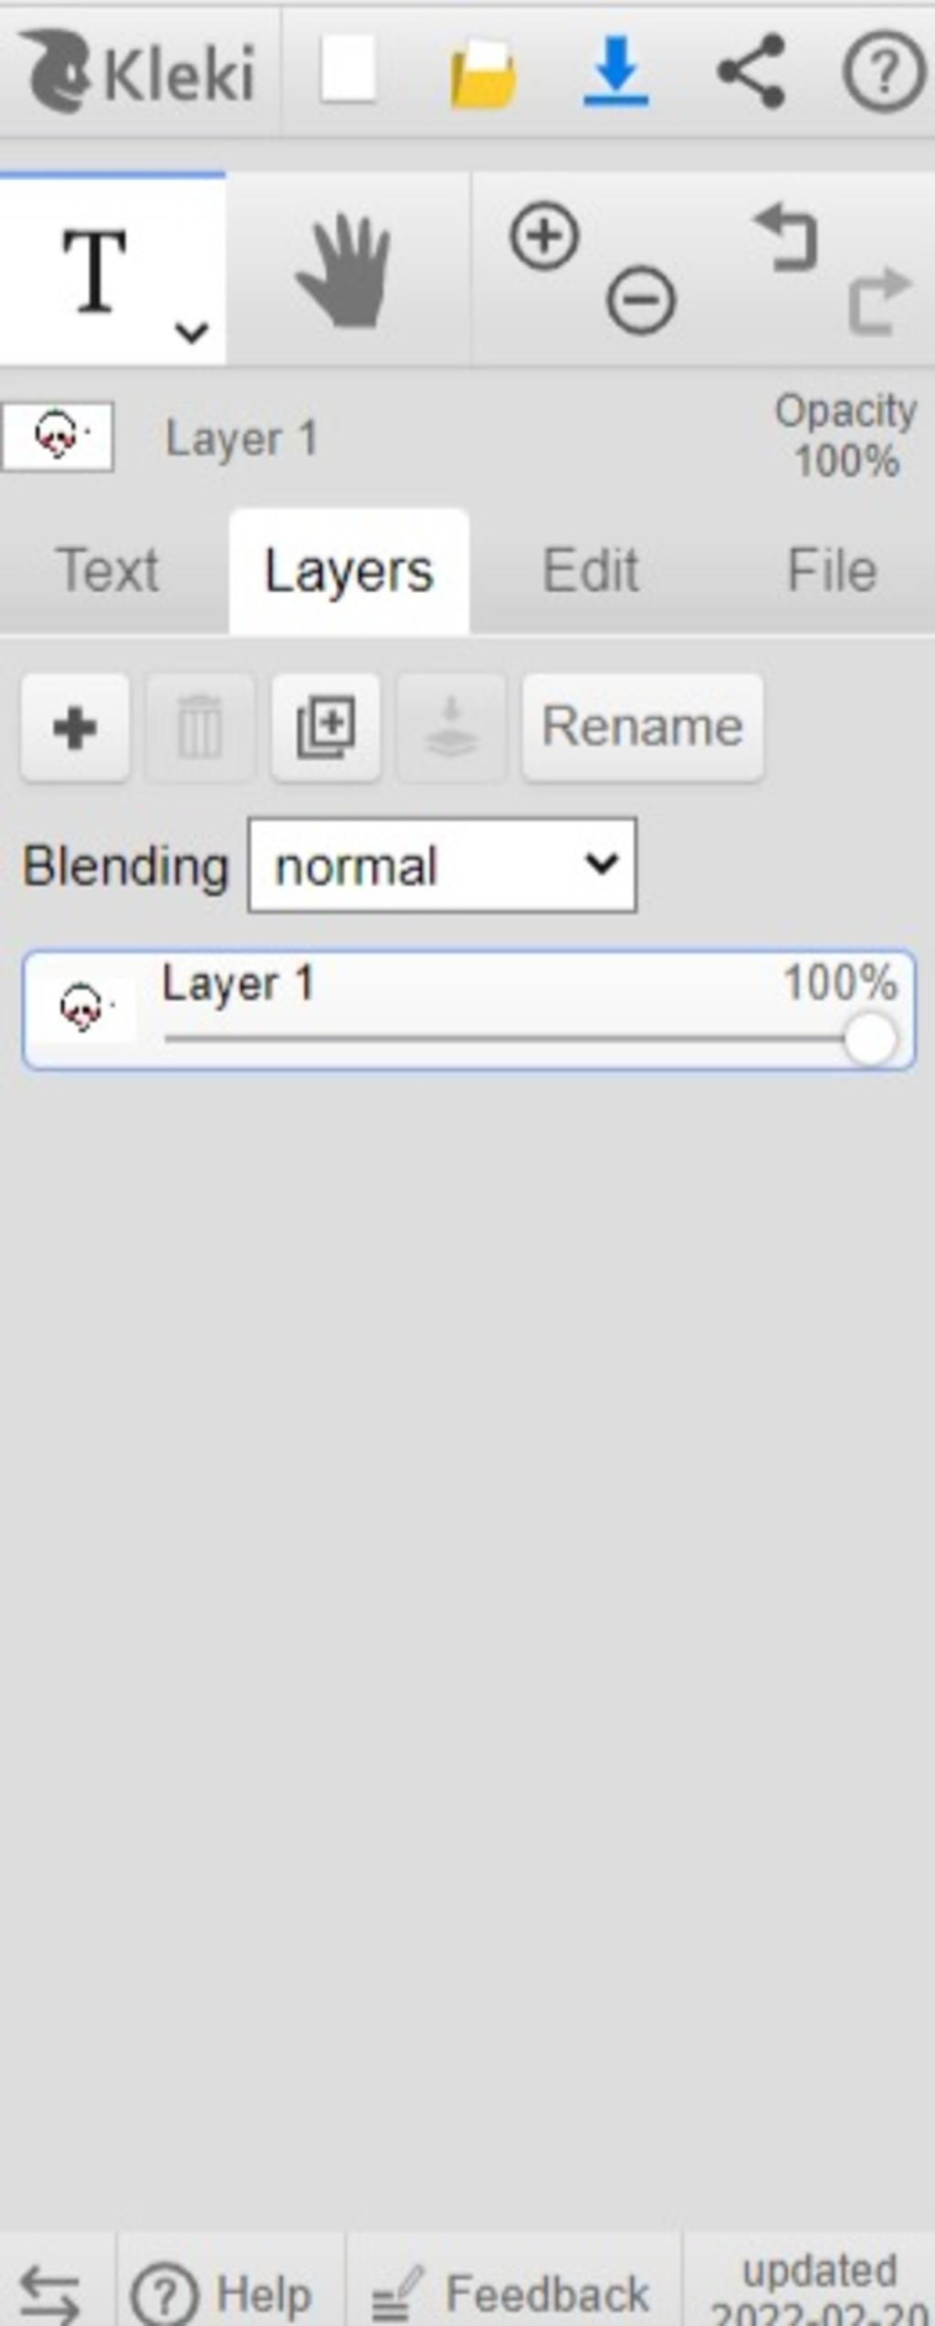Click the Rename layer button

[x=642, y=727]
